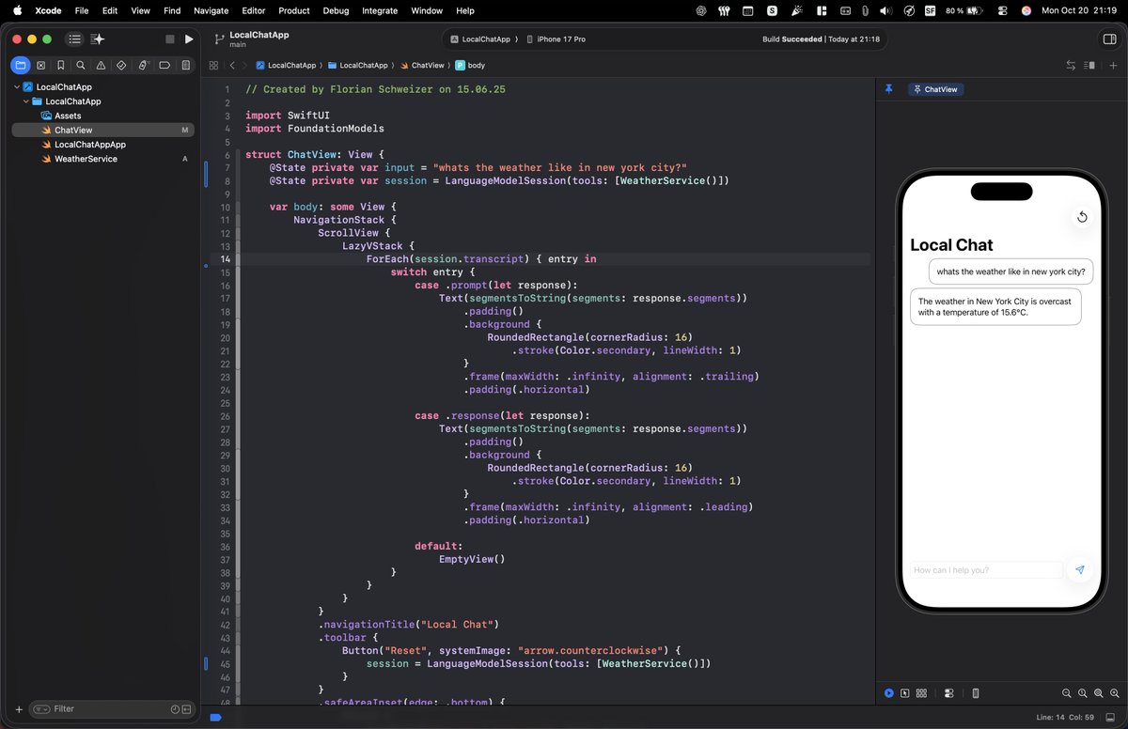Image resolution: width=1128 pixels, height=729 pixels.
Task: Open LocalChatApp scheme selector in toolbar
Action: (480, 39)
